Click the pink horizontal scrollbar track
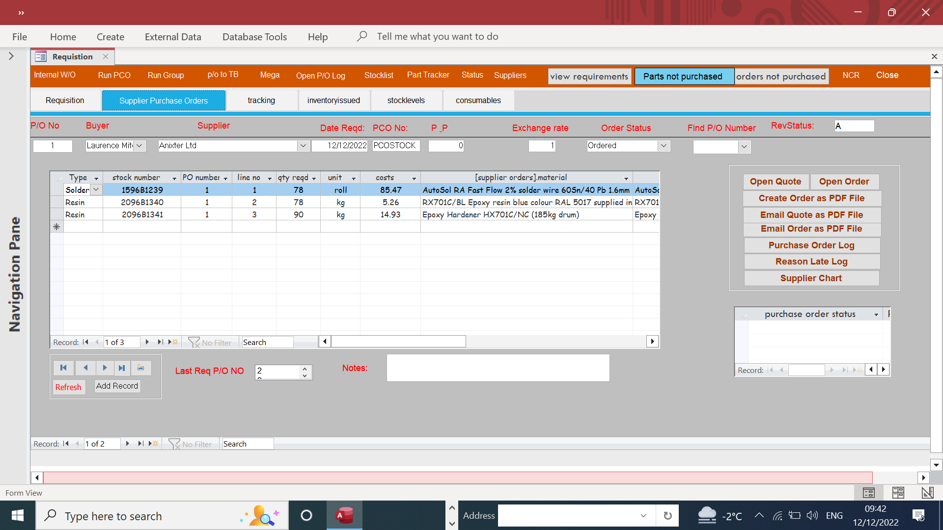Viewport: 943px width, 530px height. click(457, 477)
